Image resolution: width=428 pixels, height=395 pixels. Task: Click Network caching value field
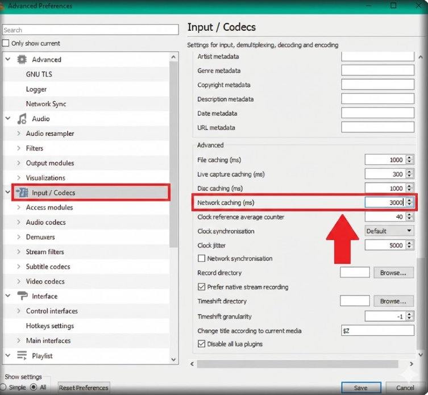pyautogui.click(x=384, y=202)
